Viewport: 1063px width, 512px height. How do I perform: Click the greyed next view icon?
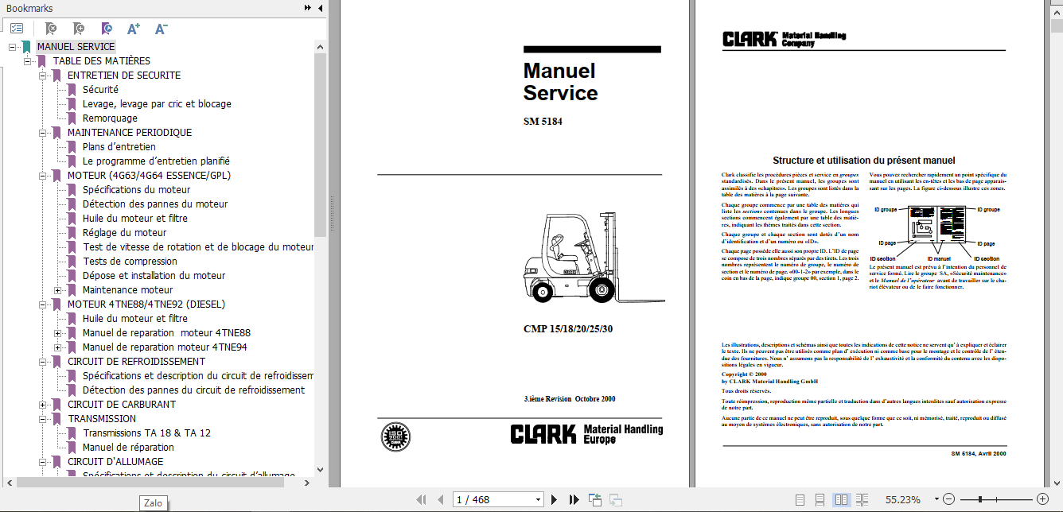click(x=615, y=500)
